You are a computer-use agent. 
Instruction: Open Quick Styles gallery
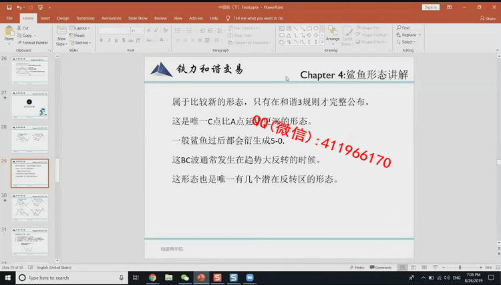347,36
